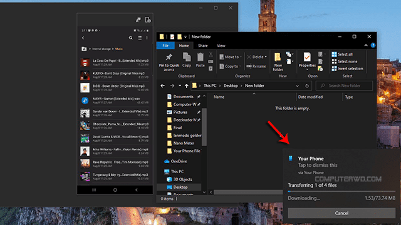Click Desktop in the address breadcrumb
Screen dimensions: 401x225
231,86
